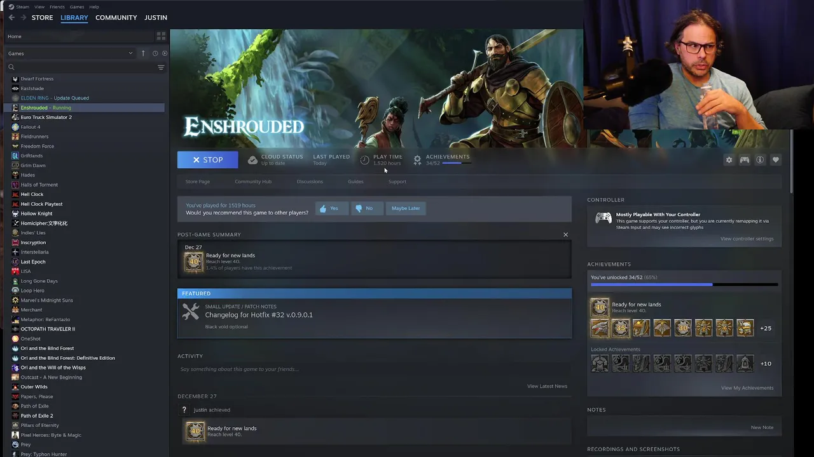Click the first unlocked achievement icon in the row
Screen dimensions: 814x457
pos(600,328)
